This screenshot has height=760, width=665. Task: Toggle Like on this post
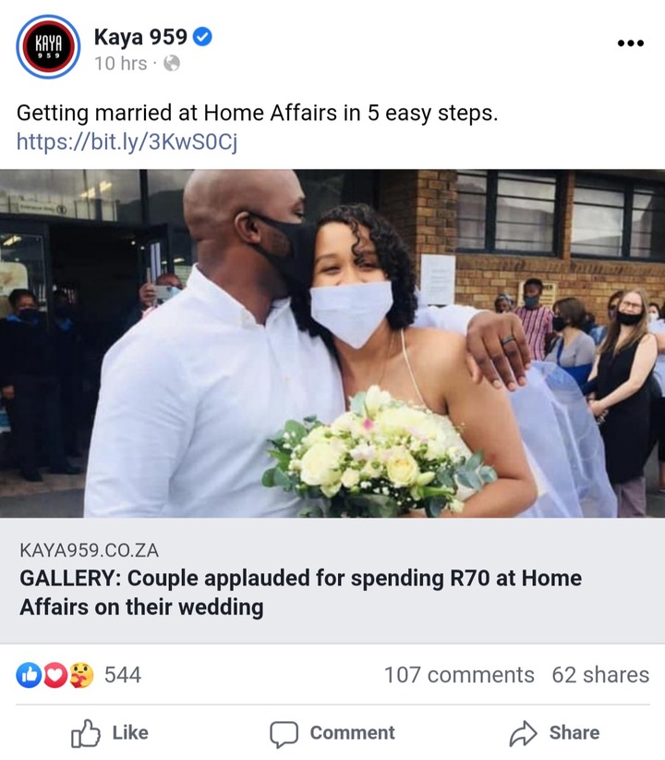110,732
